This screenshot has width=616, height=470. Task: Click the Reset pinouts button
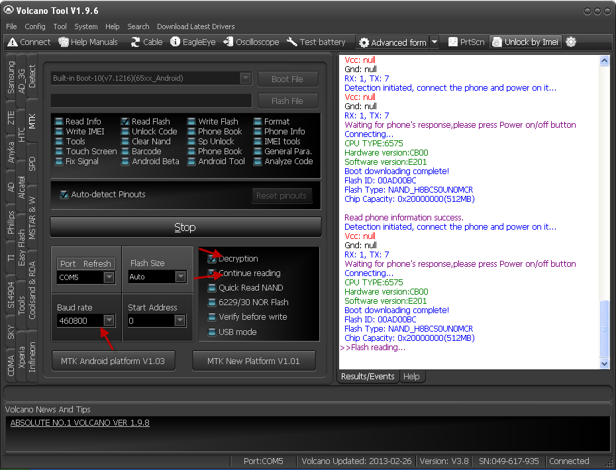pos(282,195)
